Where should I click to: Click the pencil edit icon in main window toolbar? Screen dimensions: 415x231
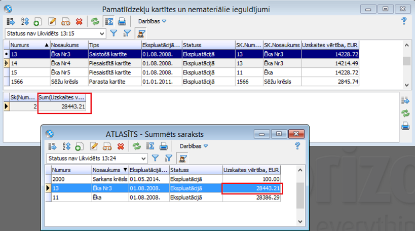(x=52, y=21)
